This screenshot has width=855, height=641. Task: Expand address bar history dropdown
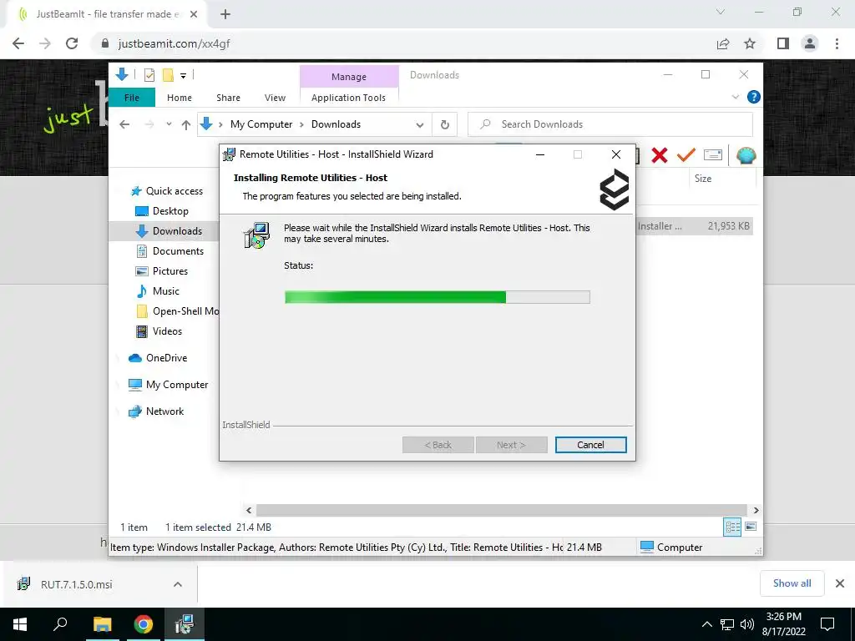pos(419,125)
